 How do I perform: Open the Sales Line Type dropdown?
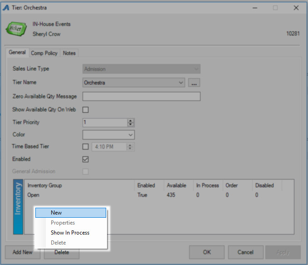click(x=142, y=69)
